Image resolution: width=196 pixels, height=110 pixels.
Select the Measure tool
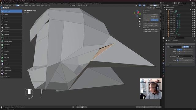click(x=11, y=34)
